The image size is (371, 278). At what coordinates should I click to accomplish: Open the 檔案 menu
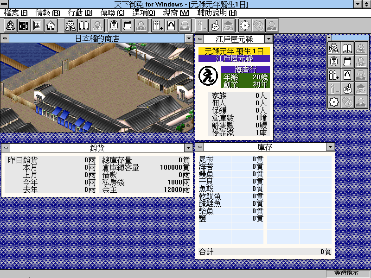pos(16,13)
